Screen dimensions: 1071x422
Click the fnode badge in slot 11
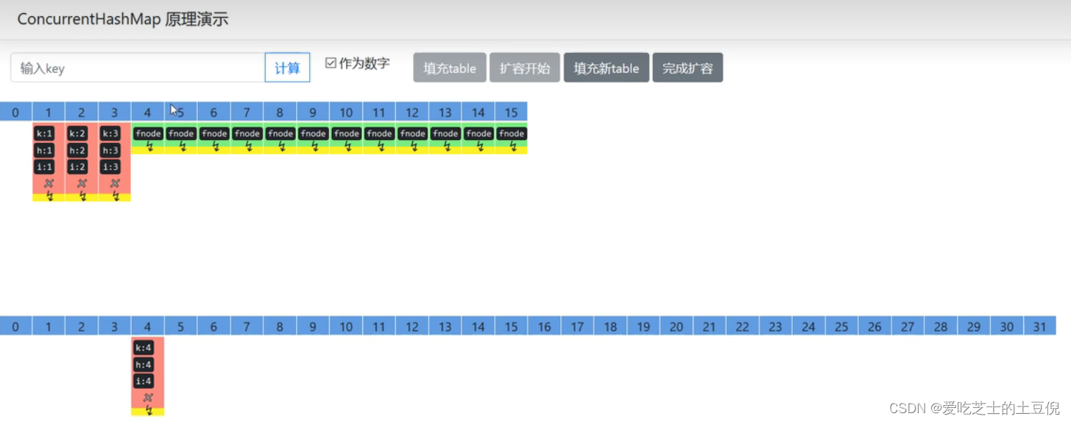[x=379, y=133]
